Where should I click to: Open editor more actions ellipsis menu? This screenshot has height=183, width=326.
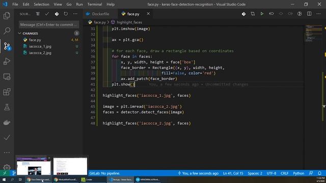[x=318, y=14]
